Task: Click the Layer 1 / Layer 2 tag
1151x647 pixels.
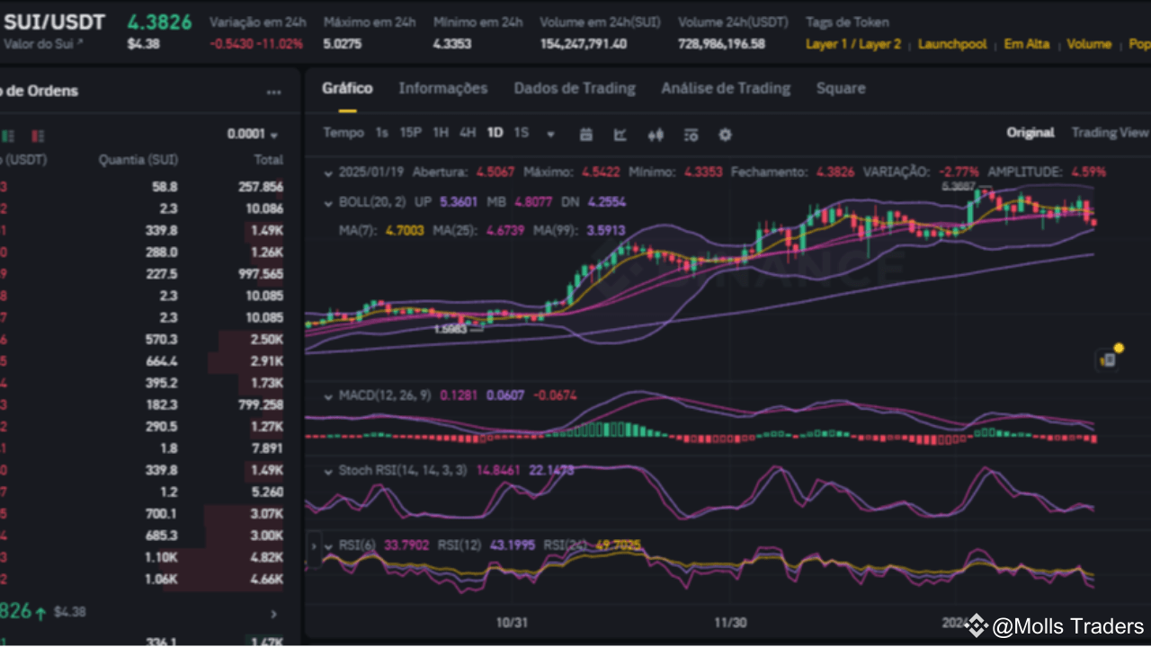Action: tap(853, 44)
